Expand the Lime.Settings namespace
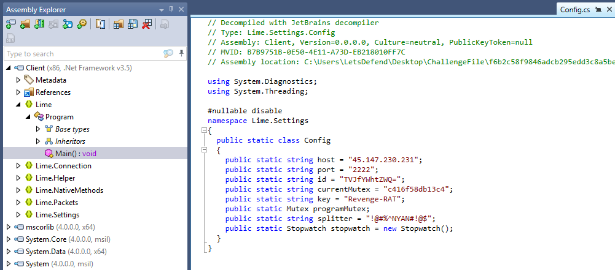 coord(18,214)
